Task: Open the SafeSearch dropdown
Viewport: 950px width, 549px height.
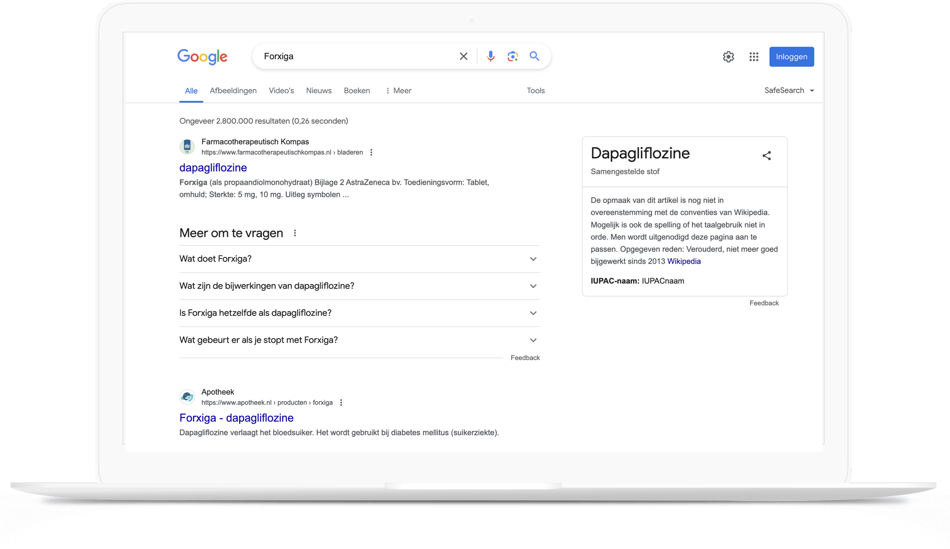Action: coord(789,90)
